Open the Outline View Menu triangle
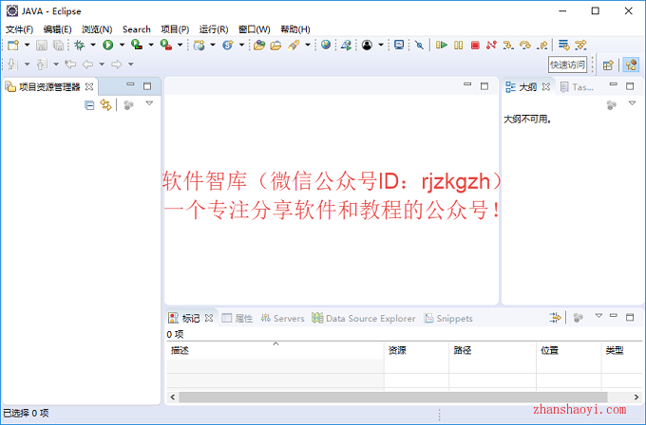The height and width of the screenshot is (425, 646). tap(632, 103)
